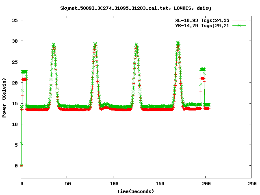Screen dimensions: 260x195
Task: Click x-axis tick label 250
Action: coord(252,184)
